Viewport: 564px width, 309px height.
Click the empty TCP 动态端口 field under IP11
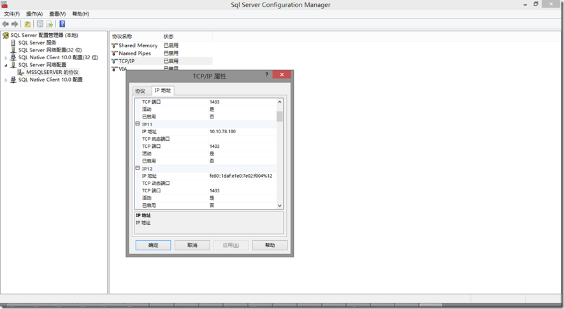(x=242, y=139)
